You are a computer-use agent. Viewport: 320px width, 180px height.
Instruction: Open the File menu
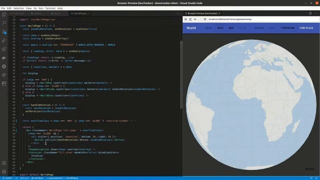click(3, 8)
